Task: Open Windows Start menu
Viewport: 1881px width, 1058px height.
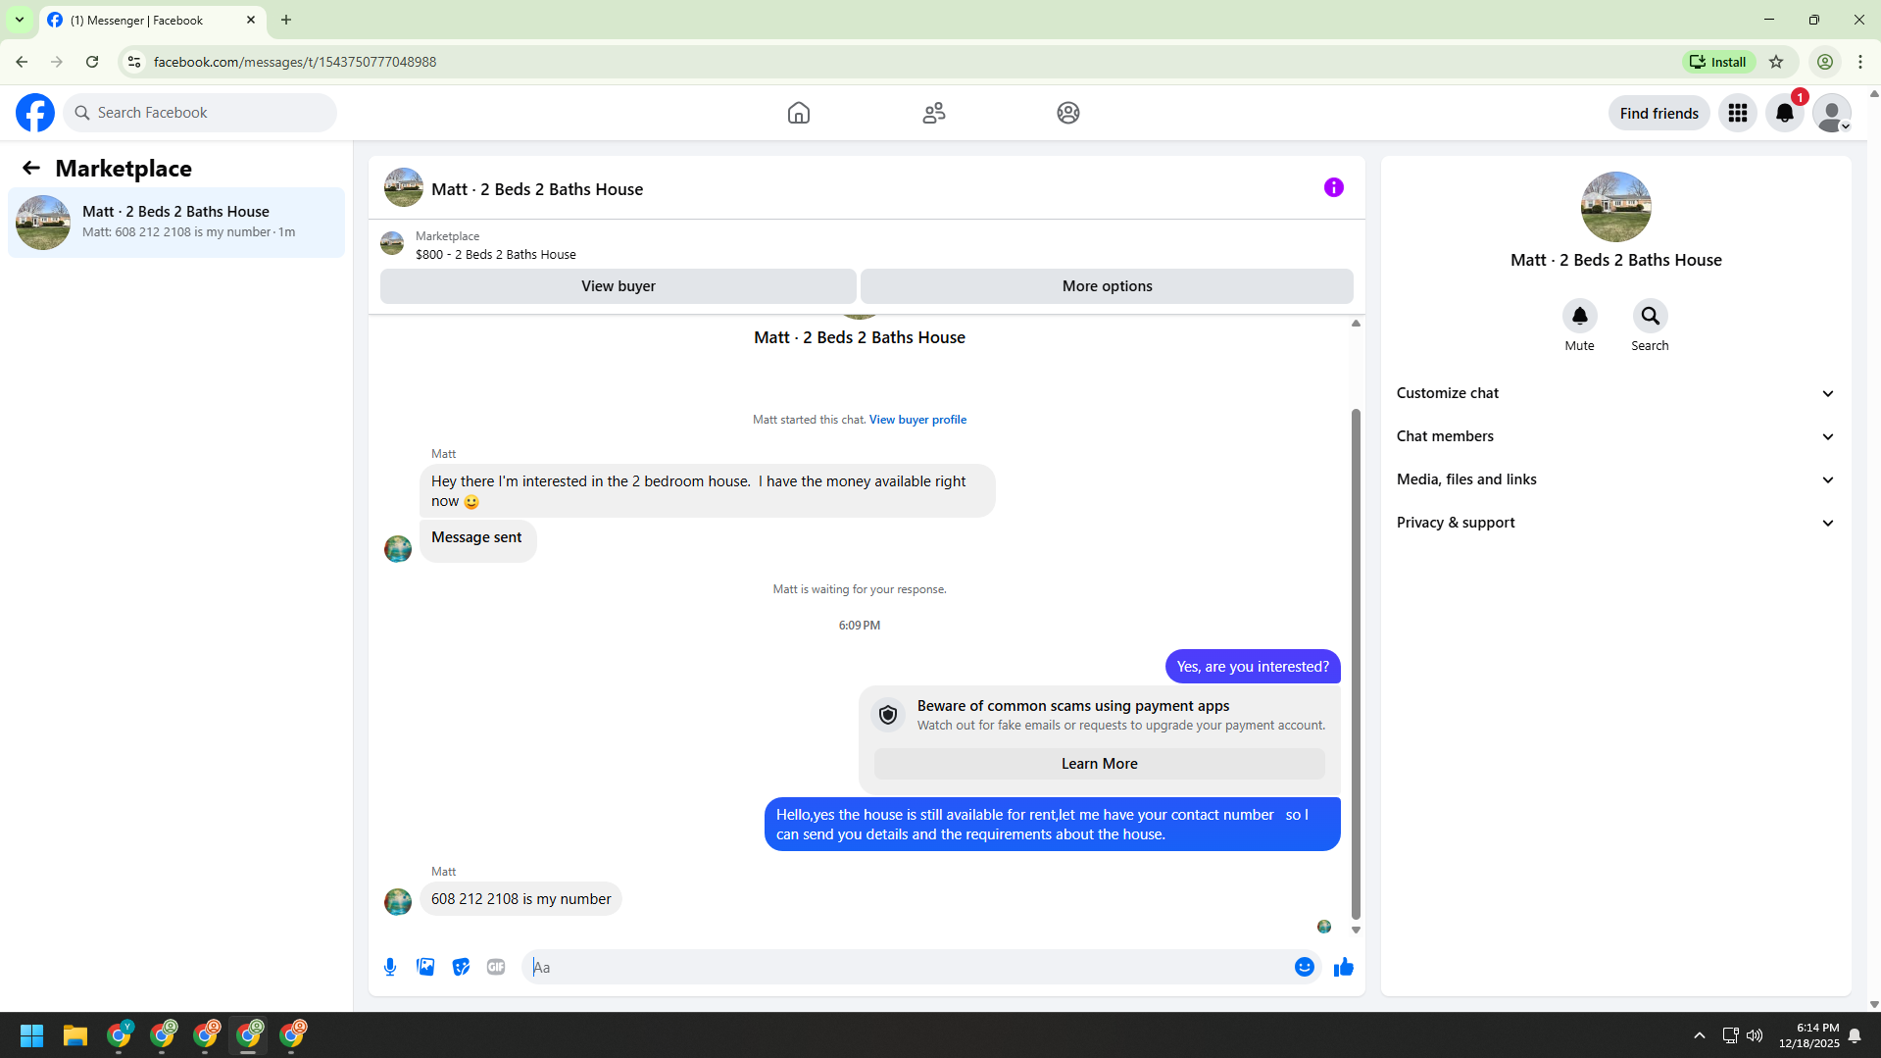Action: (31, 1034)
